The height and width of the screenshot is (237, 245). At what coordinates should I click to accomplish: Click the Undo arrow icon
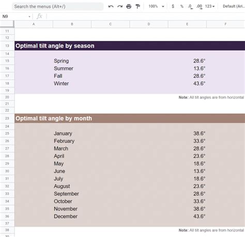pyautogui.click(x=111, y=7)
